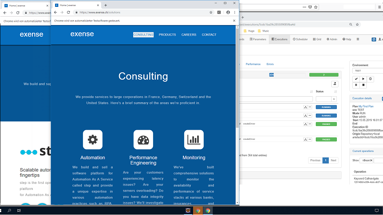Open the hamburger icon next to Help in step
The image size is (383, 215).
358,39
